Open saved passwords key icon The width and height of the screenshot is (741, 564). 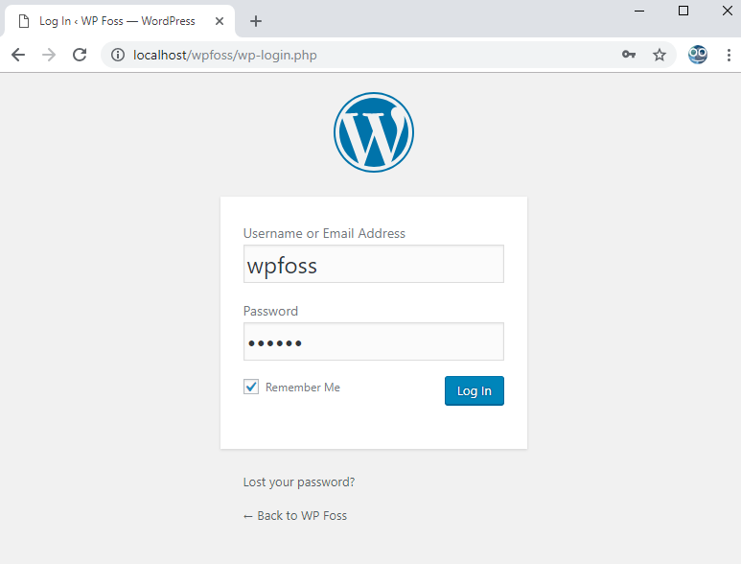(629, 55)
